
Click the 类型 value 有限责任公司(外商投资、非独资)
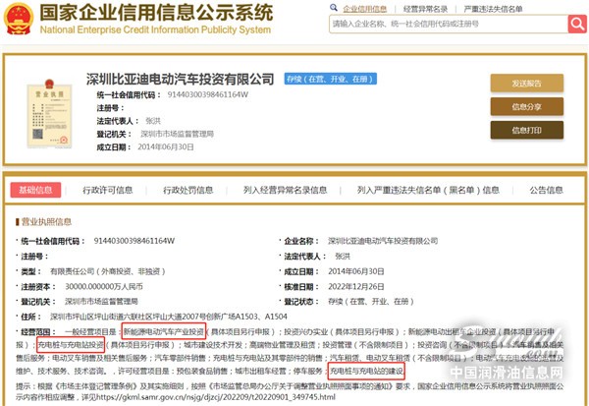point(107,271)
